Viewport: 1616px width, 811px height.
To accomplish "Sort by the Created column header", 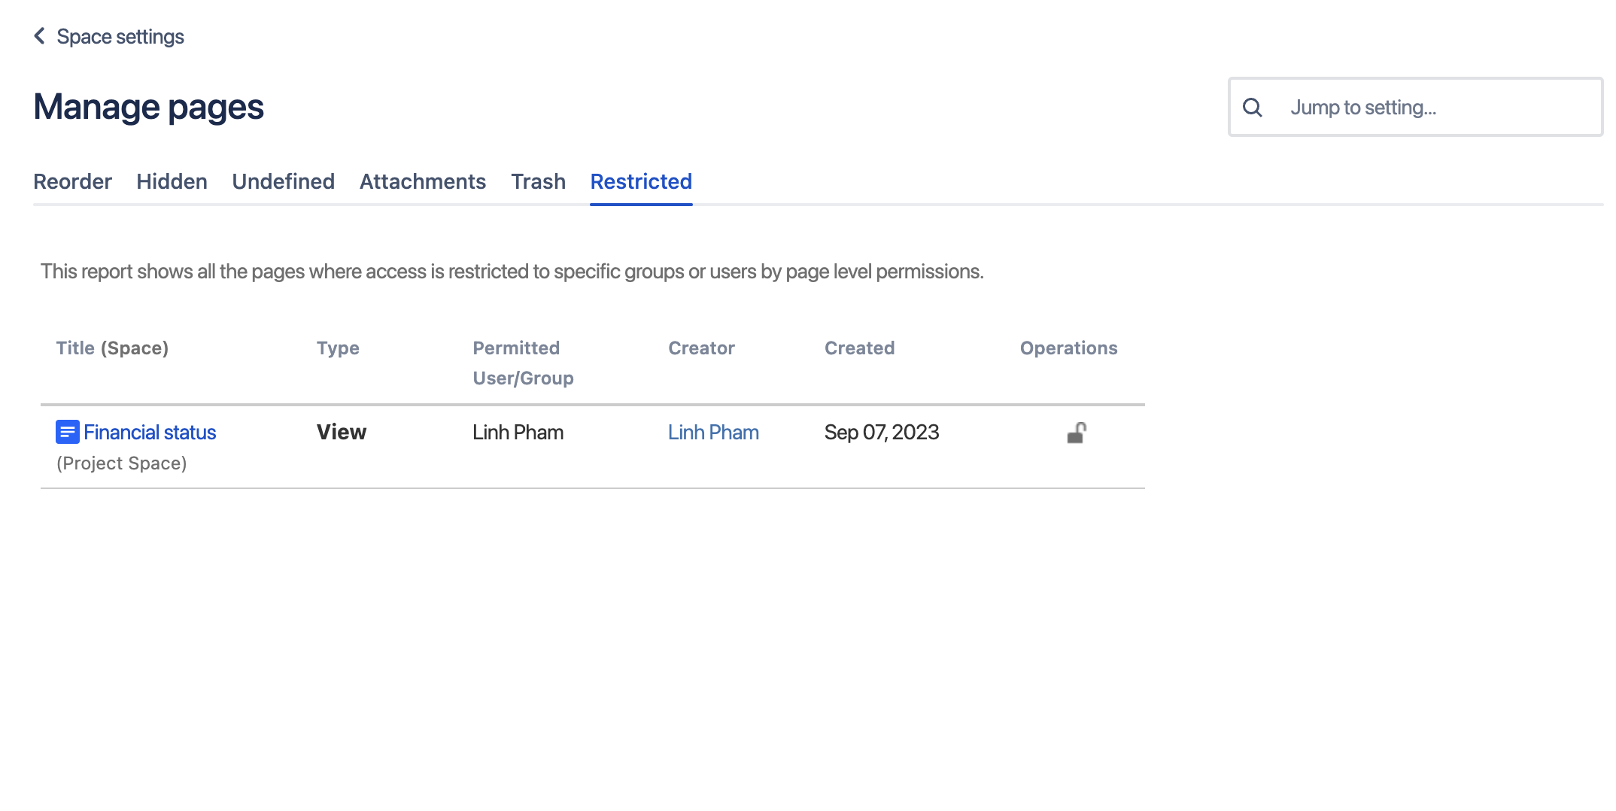I will click(x=859, y=348).
